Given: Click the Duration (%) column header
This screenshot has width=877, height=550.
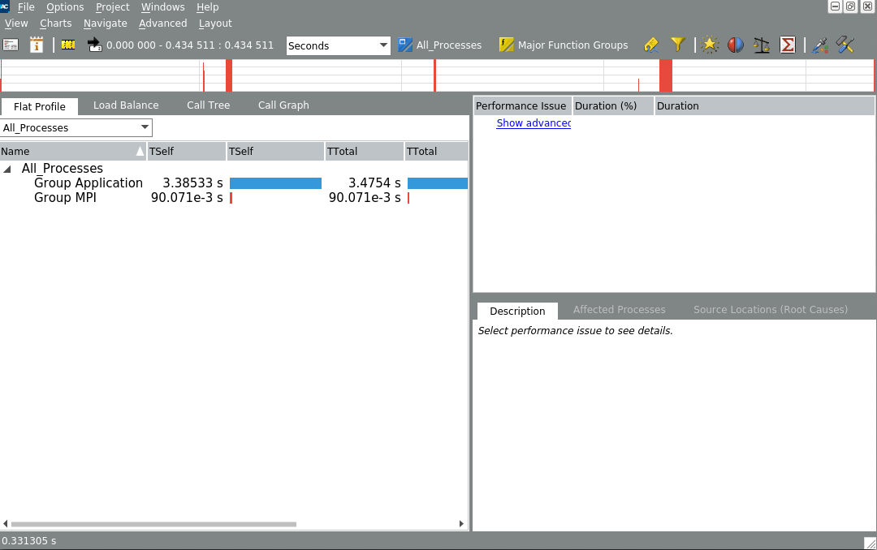Looking at the screenshot, I should [x=613, y=106].
